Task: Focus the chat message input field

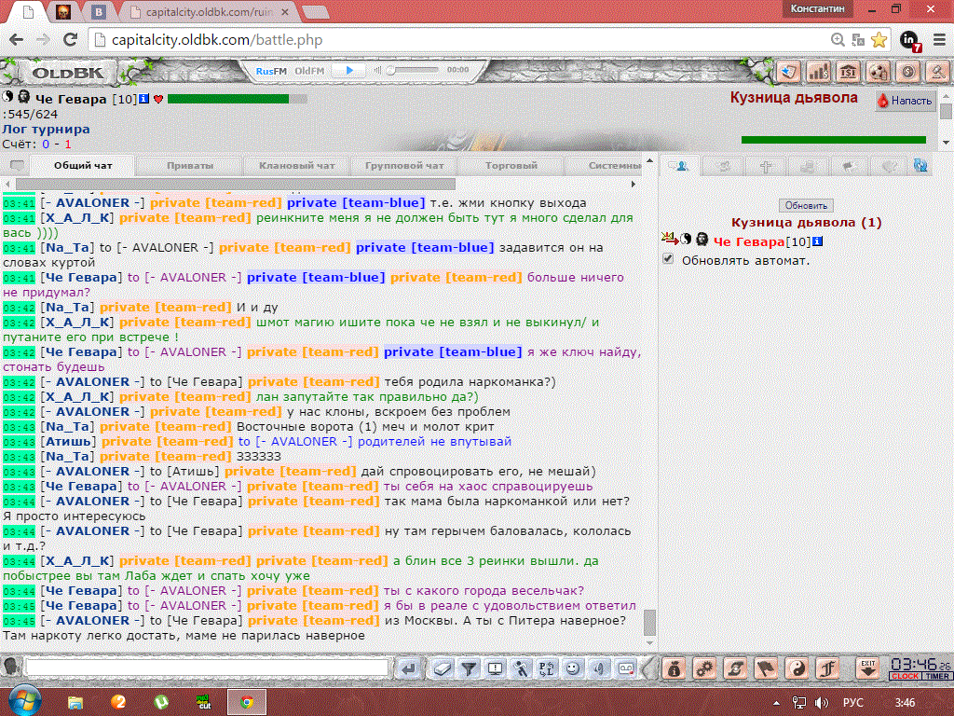Action: coord(207,668)
